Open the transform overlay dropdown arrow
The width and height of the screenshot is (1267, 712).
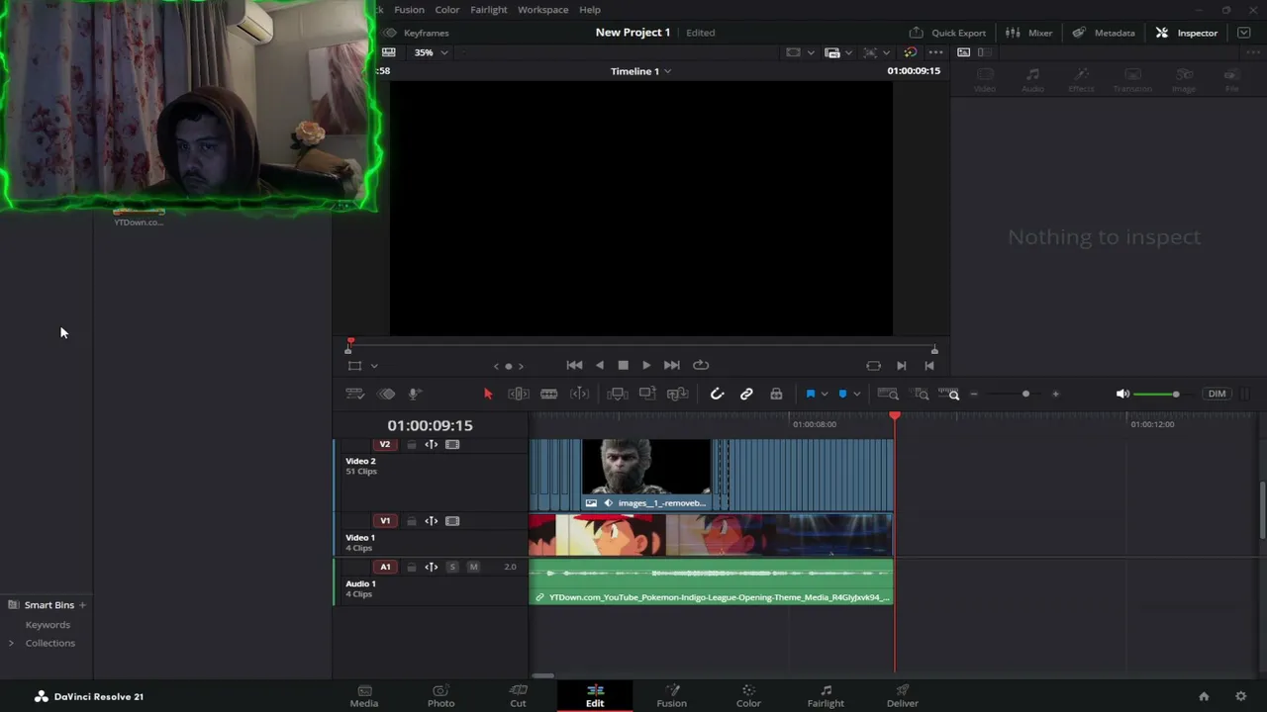point(374,366)
